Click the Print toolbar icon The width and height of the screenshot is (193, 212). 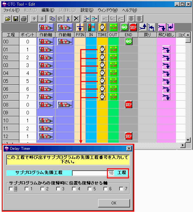click(24, 19)
